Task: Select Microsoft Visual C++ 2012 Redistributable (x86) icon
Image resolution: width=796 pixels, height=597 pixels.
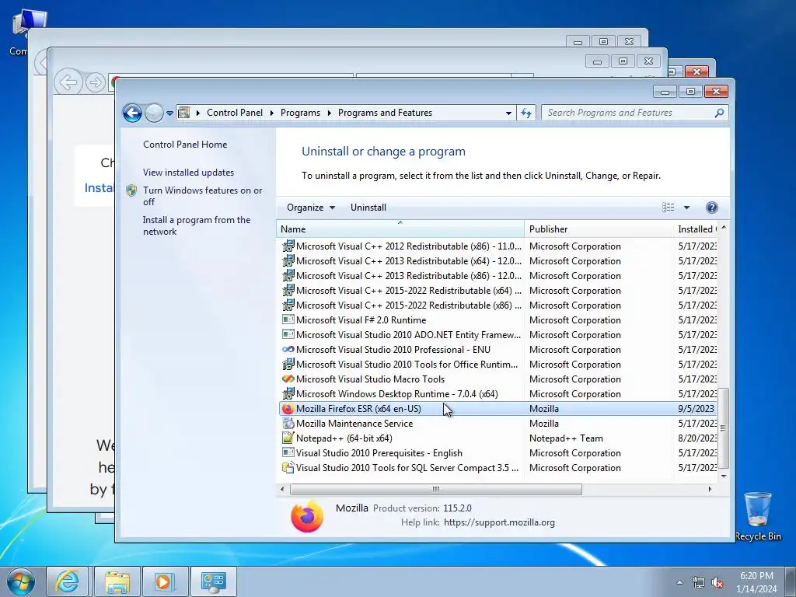Action: [288, 246]
